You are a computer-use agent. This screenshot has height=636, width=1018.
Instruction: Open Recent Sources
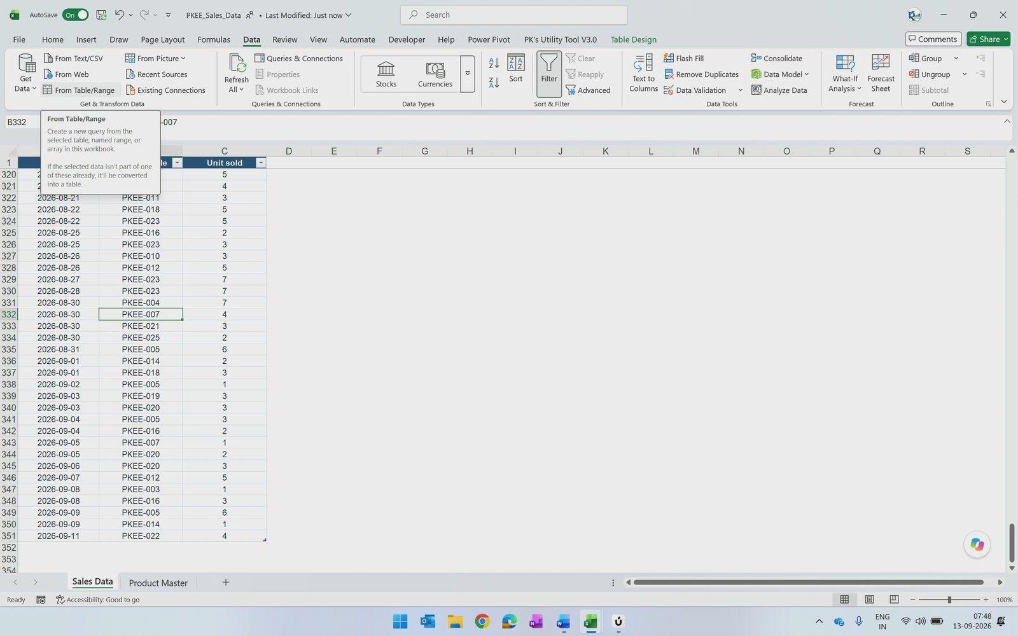click(x=157, y=74)
